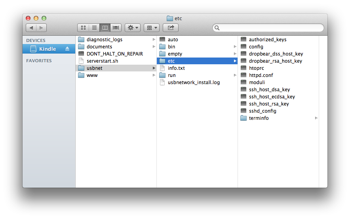
Task: Select the serverstart.sh file
Action: [x=116, y=61]
